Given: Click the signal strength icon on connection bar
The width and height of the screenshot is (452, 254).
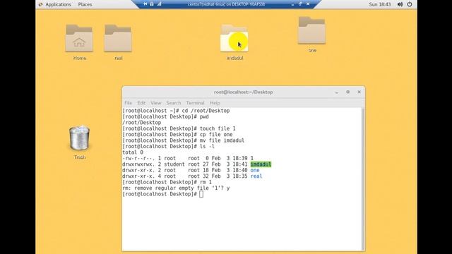Looking at the screenshot, I should [x=159, y=4].
